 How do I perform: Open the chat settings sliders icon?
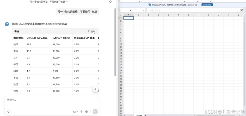coord(8,112)
